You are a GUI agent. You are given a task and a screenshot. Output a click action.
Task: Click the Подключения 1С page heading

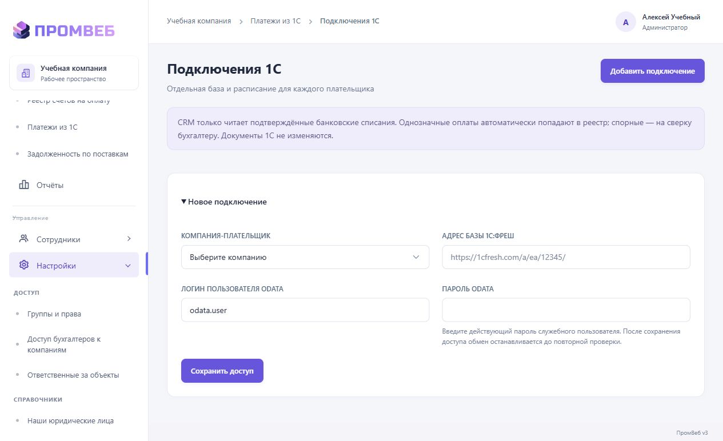(224, 70)
